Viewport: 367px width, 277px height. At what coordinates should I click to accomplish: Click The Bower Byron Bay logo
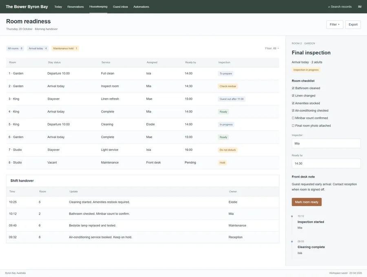[27, 7]
